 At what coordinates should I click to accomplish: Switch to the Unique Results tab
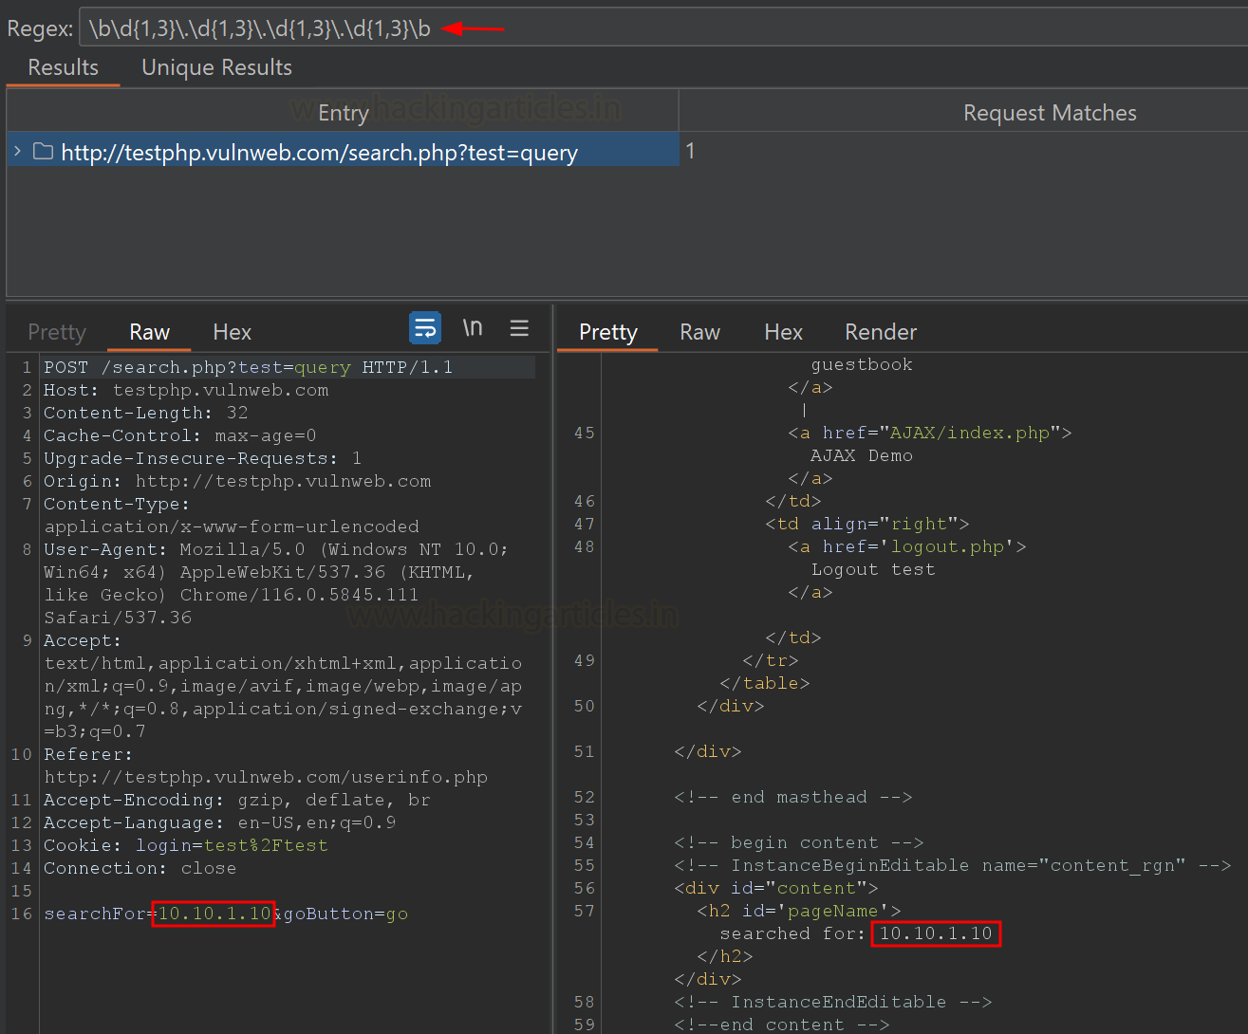[216, 67]
